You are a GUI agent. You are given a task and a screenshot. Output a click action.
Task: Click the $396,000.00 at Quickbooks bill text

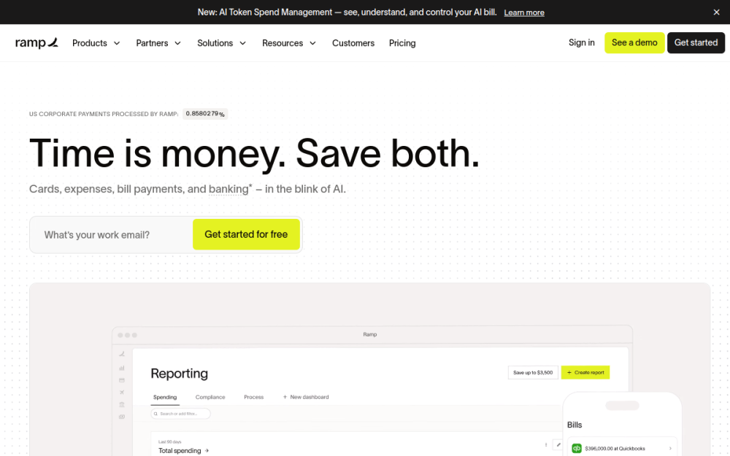(615, 449)
